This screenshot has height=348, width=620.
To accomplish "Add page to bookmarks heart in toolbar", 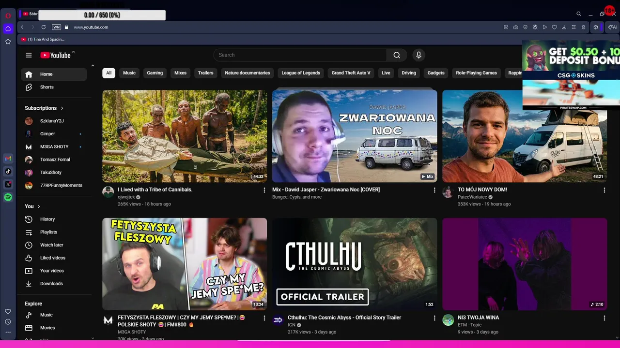I will [x=555, y=27].
